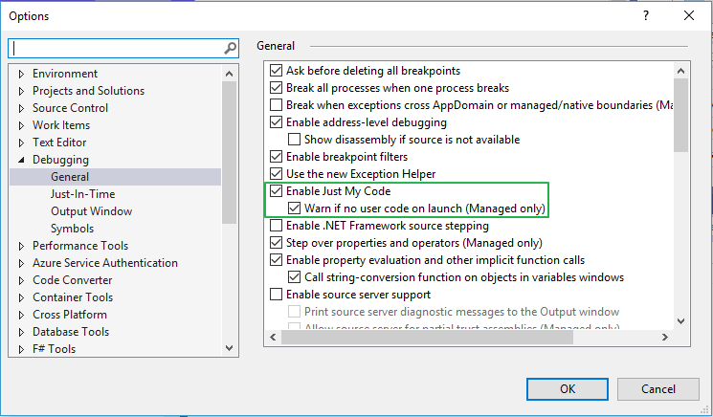
Task: Click the OK button
Action: [567, 388]
